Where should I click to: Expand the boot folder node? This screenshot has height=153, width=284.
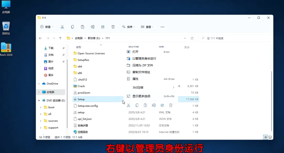(40, 107)
